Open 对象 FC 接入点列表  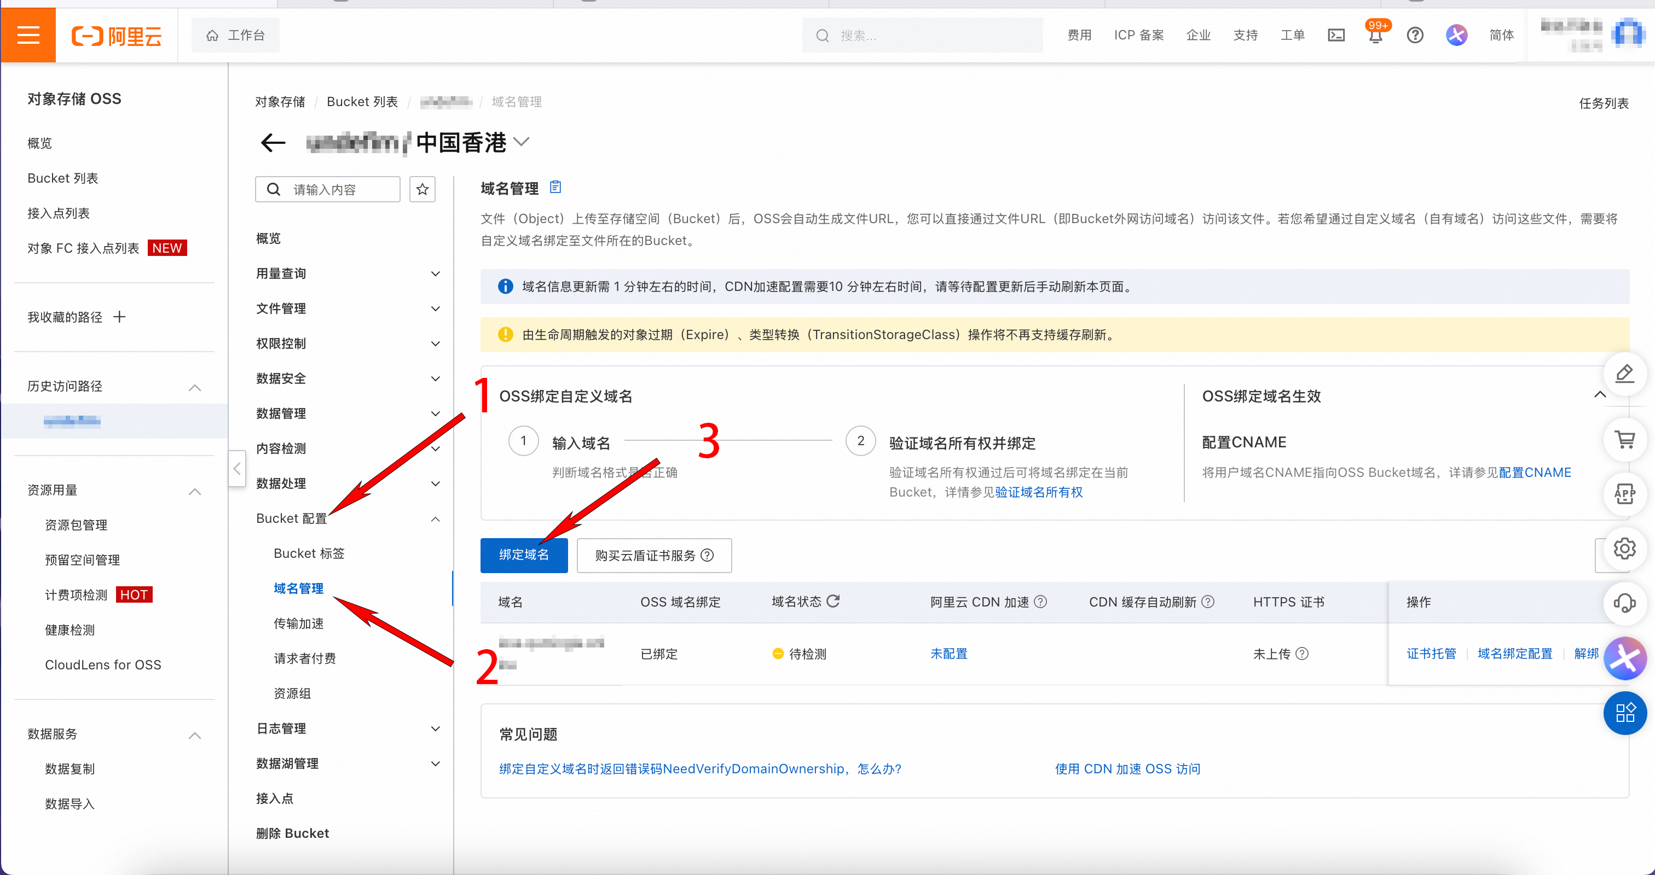point(83,248)
